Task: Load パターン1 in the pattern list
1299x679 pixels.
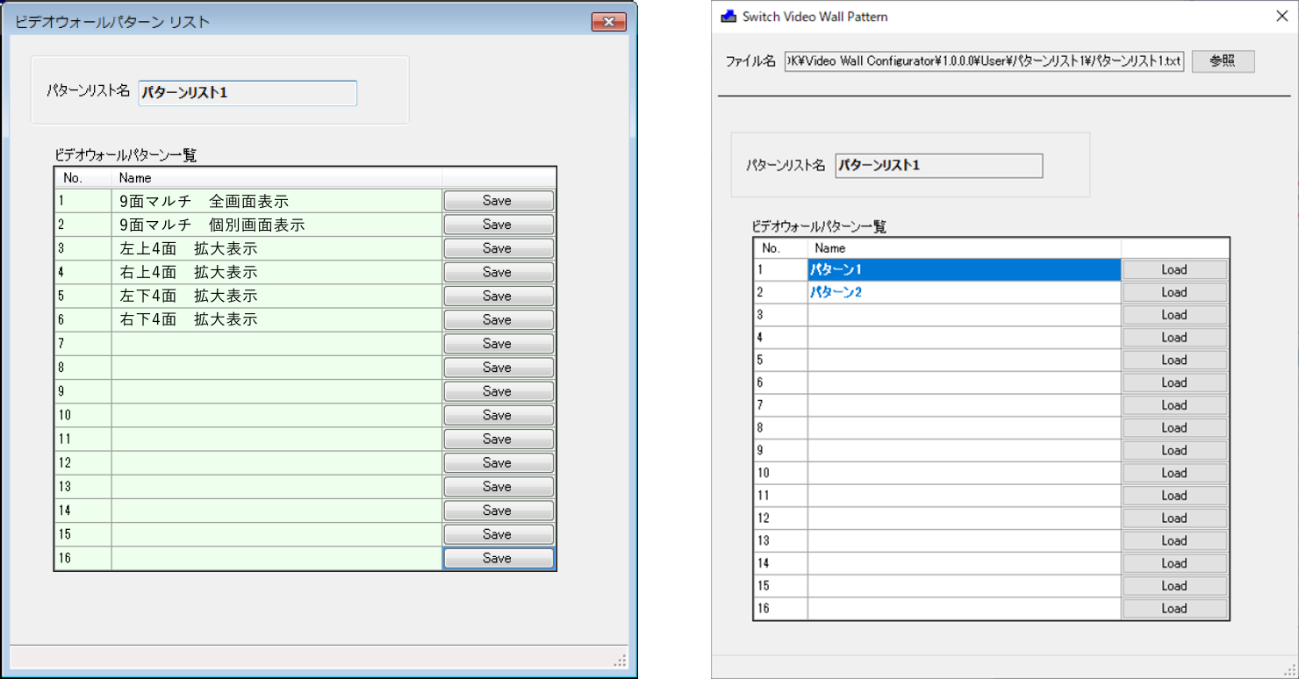Action: (x=1173, y=270)
